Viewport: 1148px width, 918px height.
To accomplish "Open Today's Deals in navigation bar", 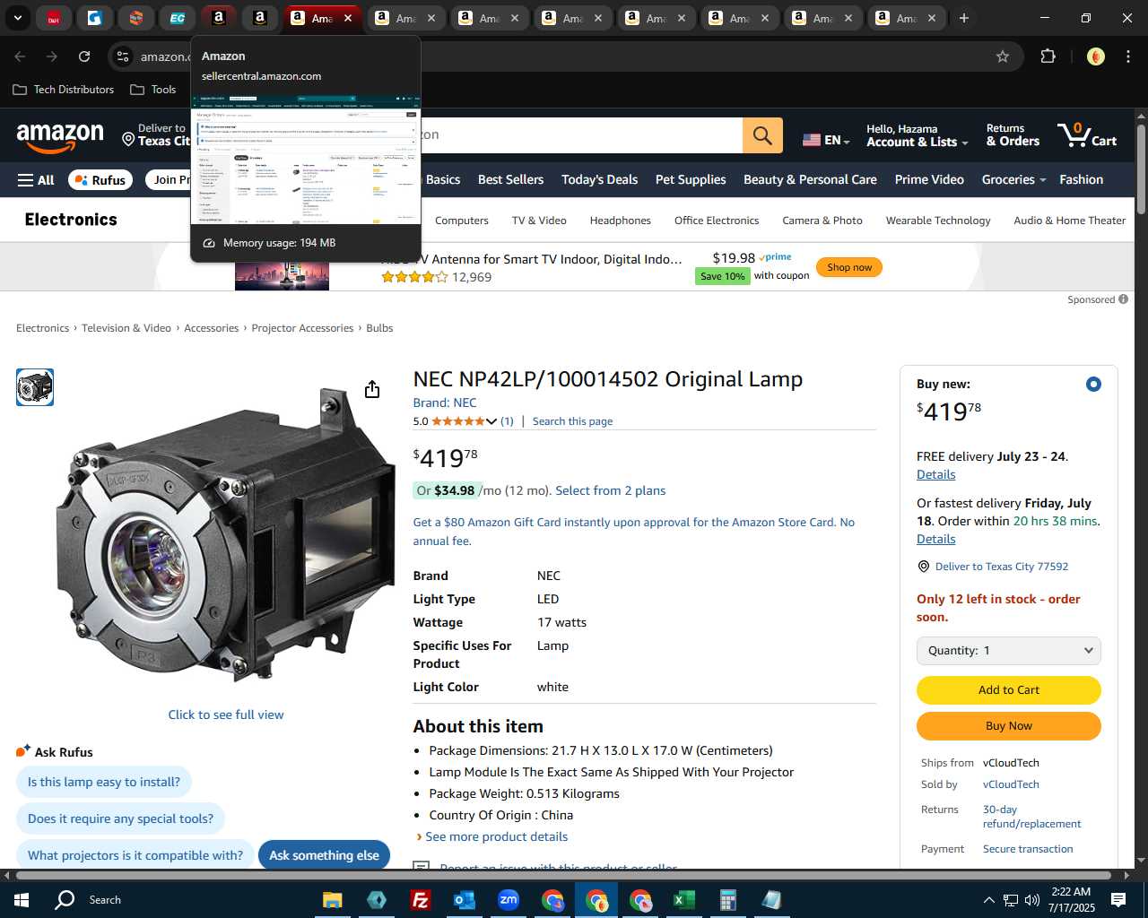I will [x=599, y=180].
